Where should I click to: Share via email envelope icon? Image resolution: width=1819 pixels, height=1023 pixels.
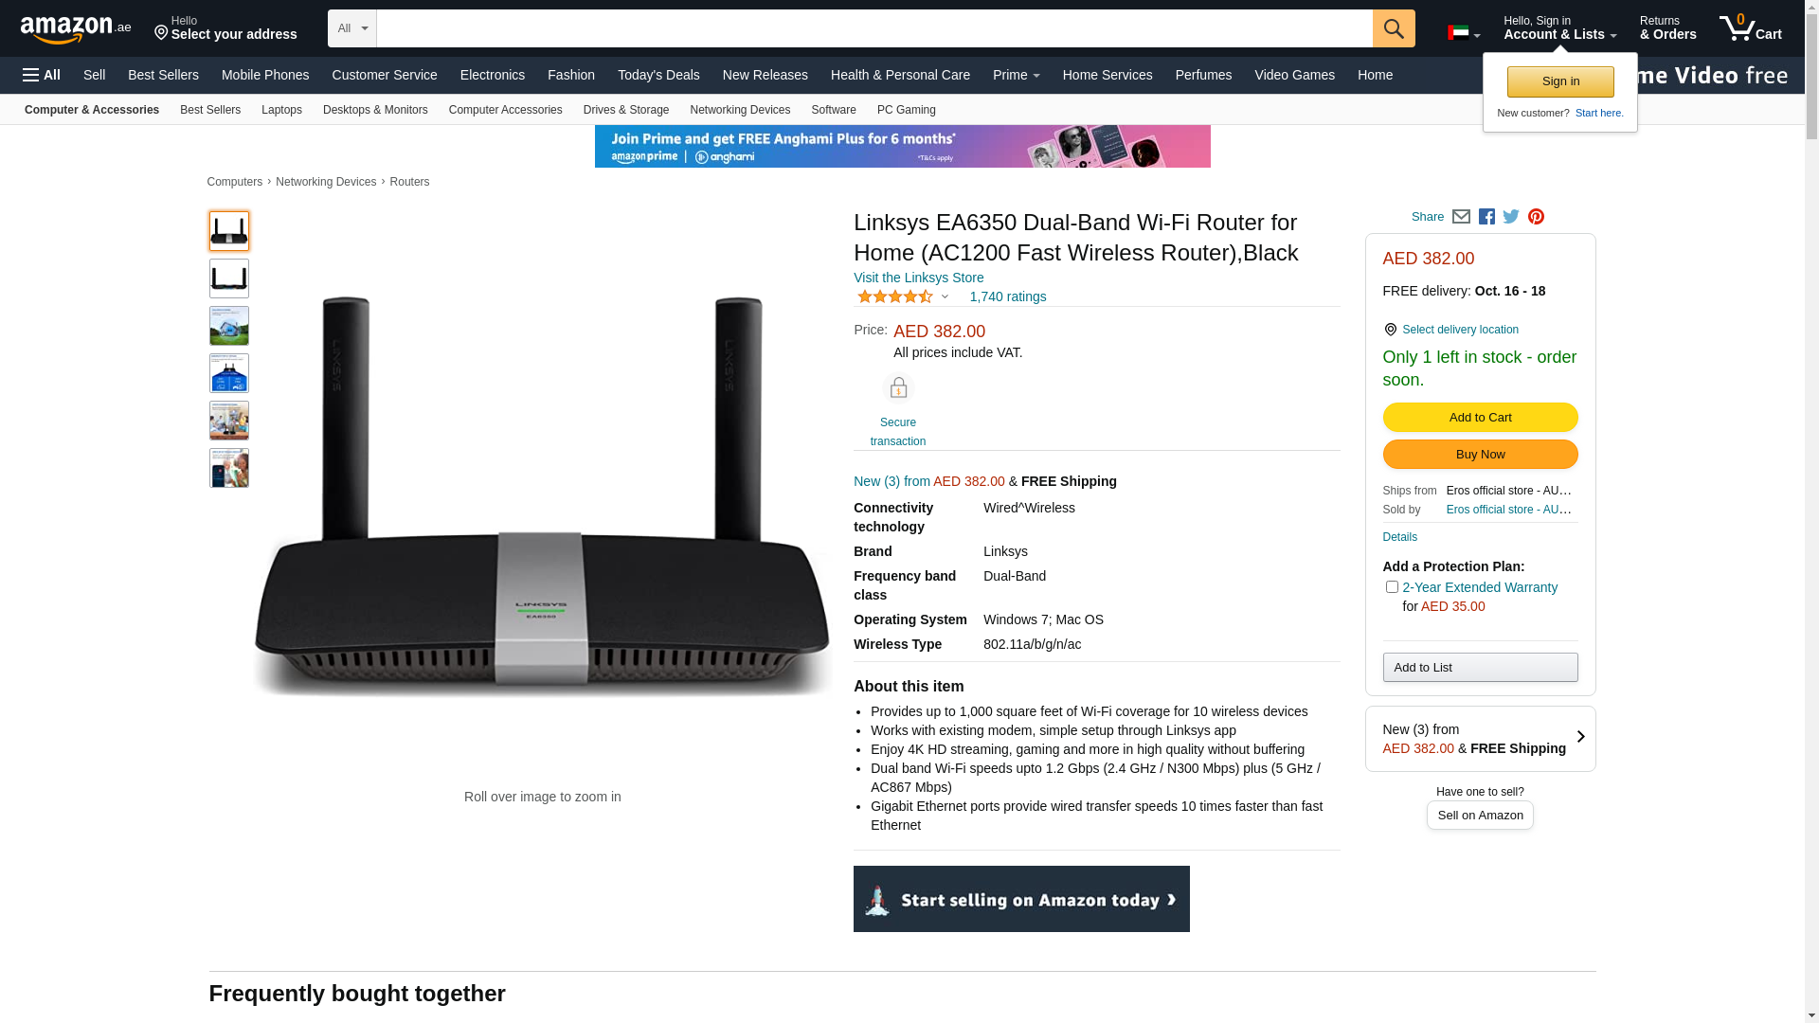[1461, 217]
